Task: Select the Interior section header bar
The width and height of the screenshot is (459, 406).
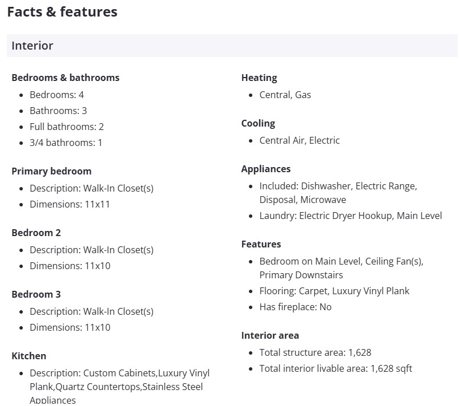Action: pos(232,46)
